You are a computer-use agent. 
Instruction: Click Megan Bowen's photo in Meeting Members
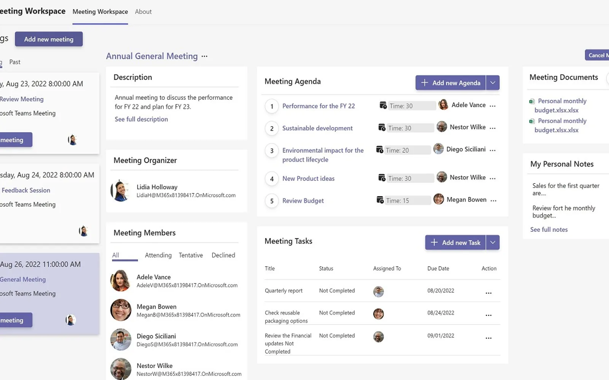tap(121, 310)
